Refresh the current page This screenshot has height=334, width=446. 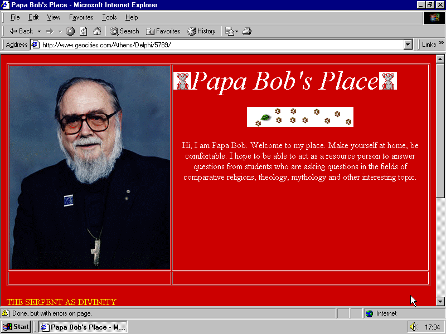point(84,31)
